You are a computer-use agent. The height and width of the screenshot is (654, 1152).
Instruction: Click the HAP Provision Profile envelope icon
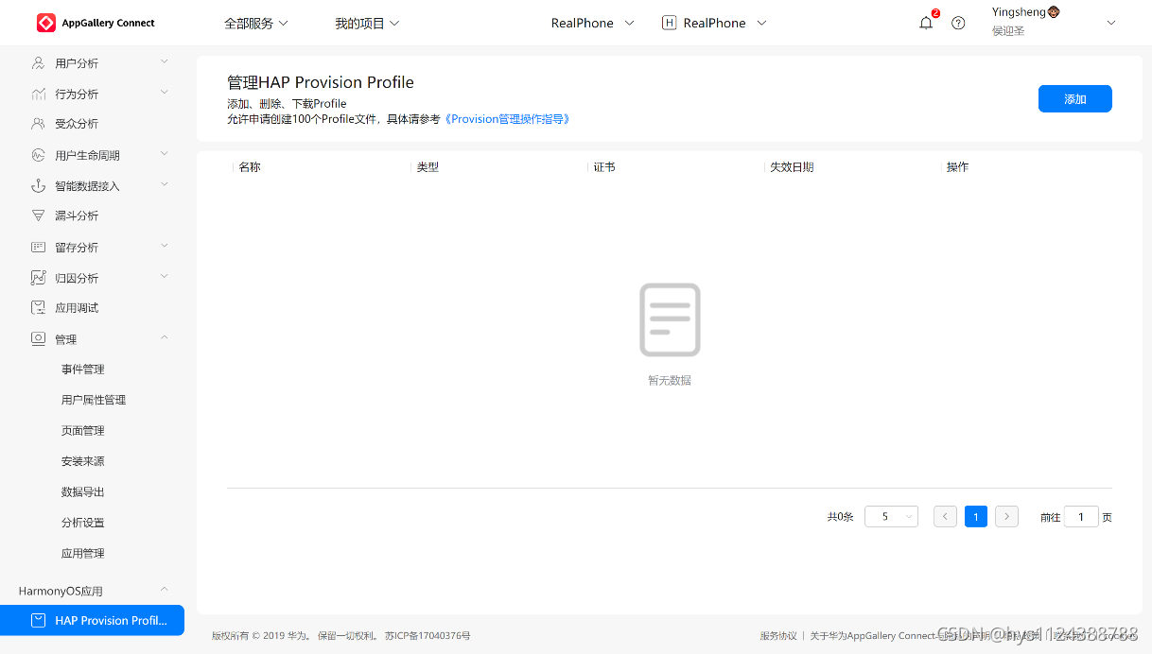pyautogui.click(x=38, y=621)
